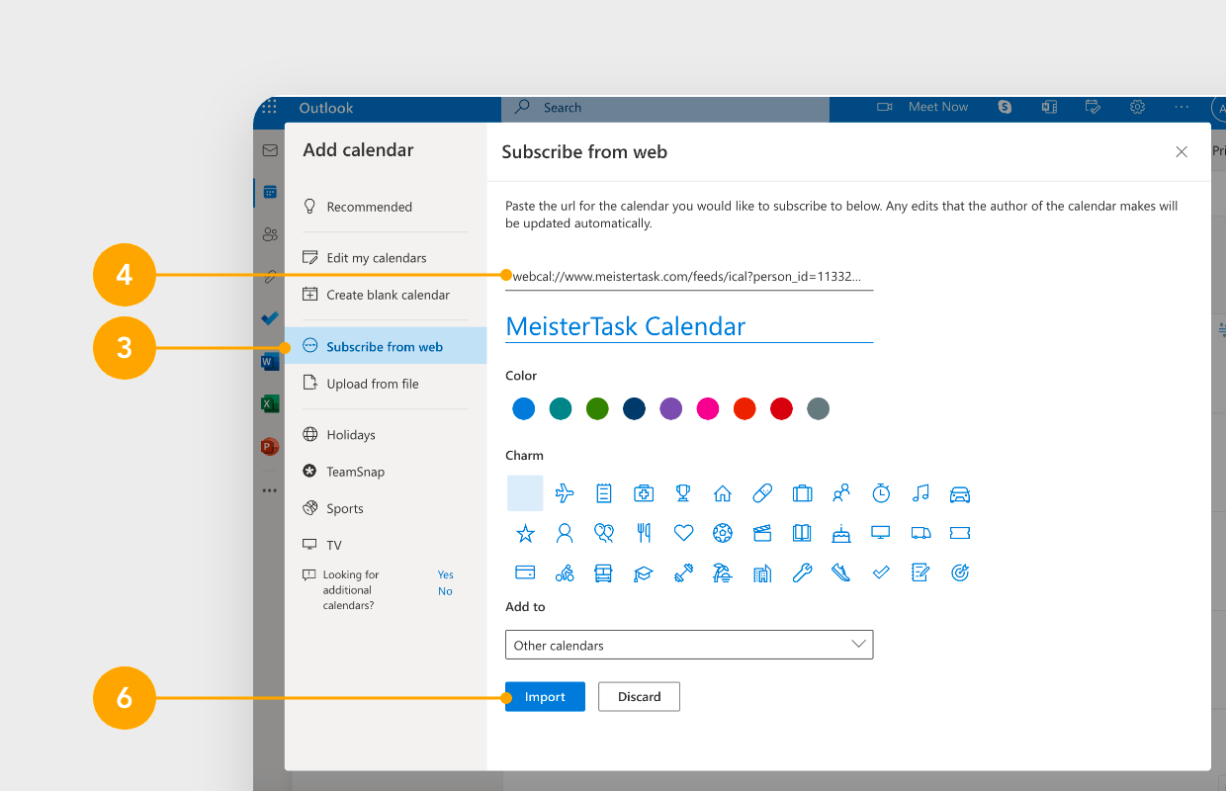Choose the heart charm icon

coord(683,533)
